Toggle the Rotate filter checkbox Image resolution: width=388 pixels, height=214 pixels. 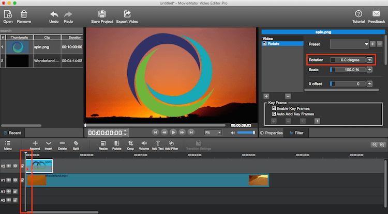(x=264, y=43)
